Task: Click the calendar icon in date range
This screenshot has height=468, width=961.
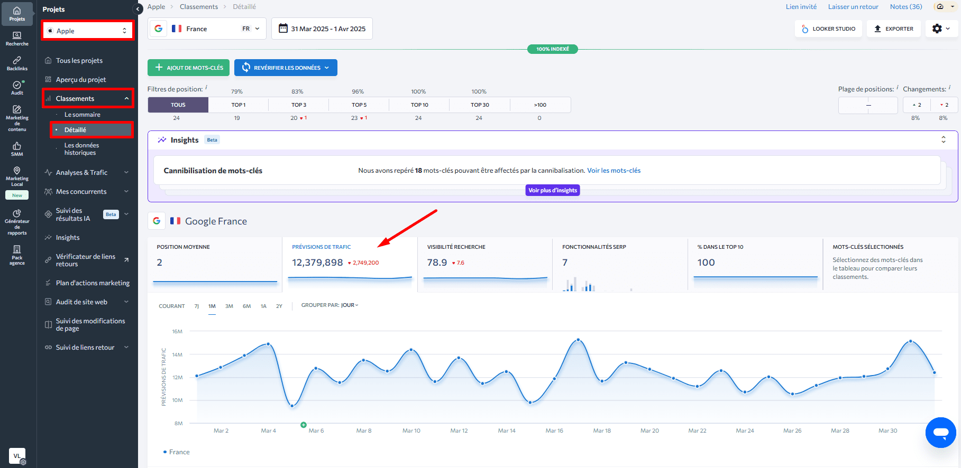Action: (283, 29)
